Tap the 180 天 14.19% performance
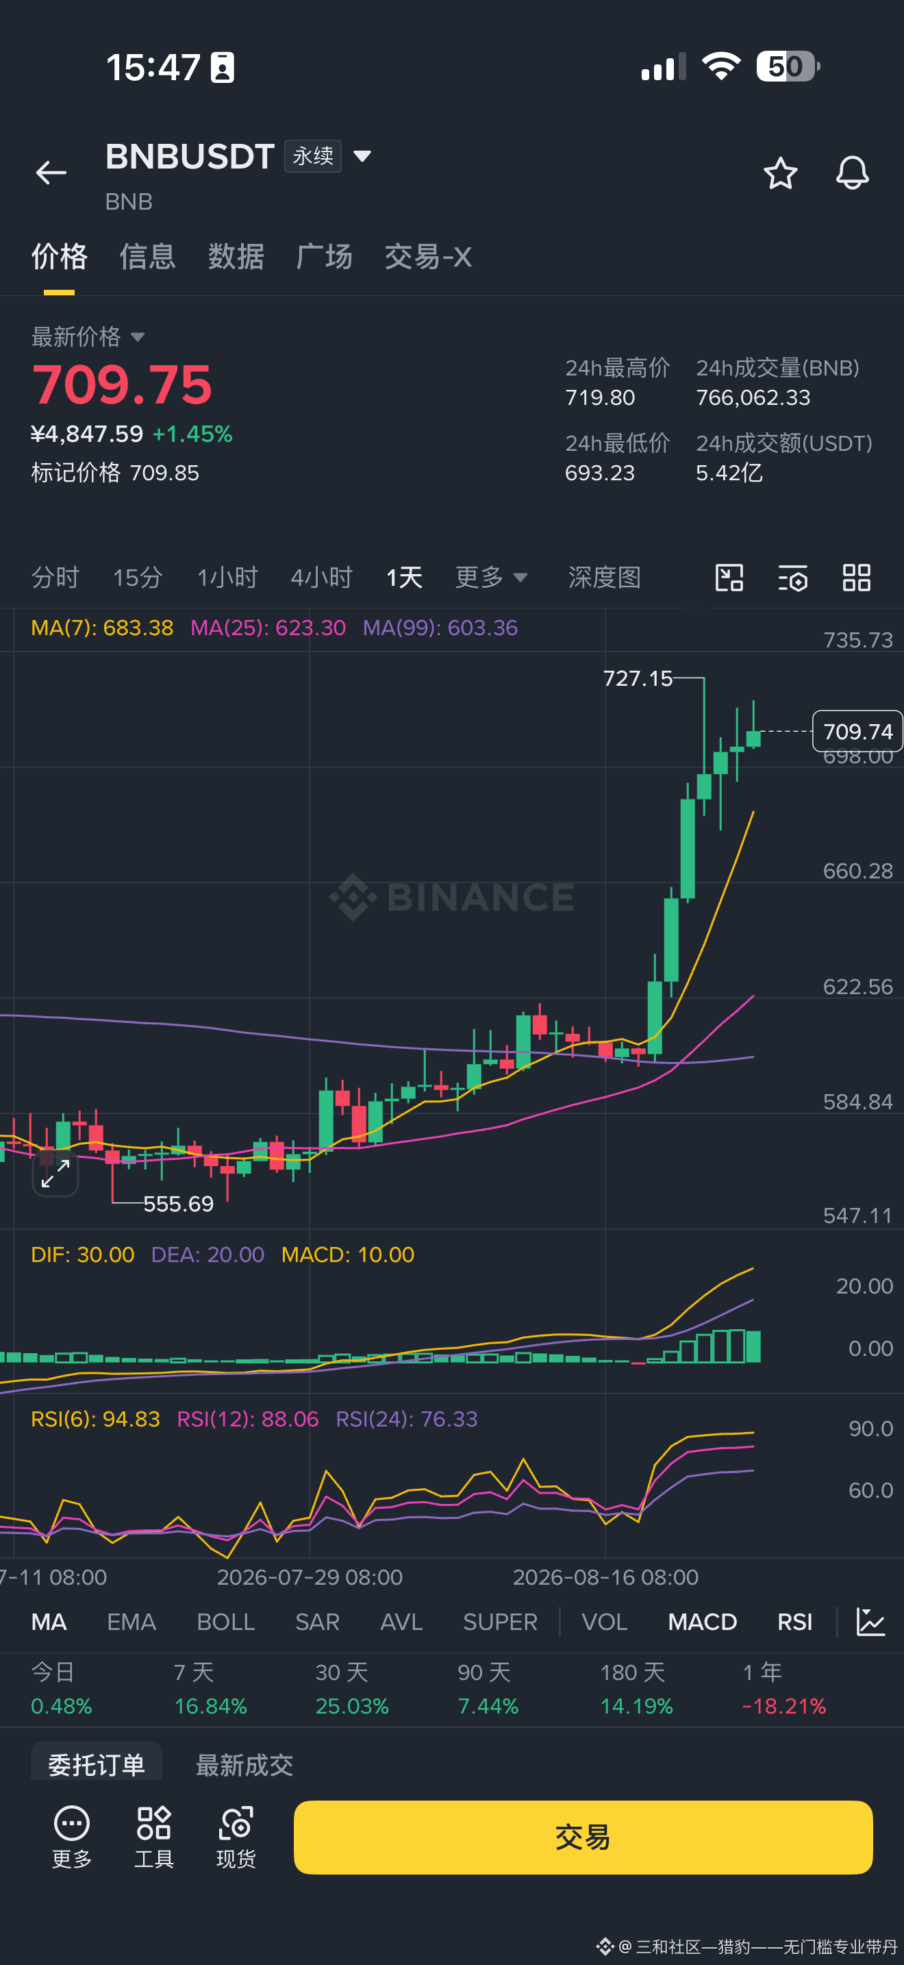The width and height of the screenshot is (904, 1965). click(636, 1689)
